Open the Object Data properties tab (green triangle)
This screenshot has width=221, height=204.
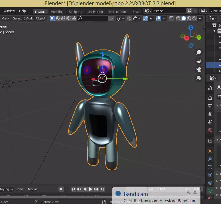(x=210, y=191)
